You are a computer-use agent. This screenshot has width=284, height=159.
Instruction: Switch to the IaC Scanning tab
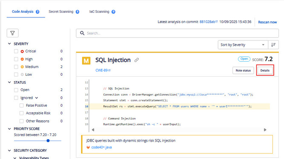click(102, 11)
